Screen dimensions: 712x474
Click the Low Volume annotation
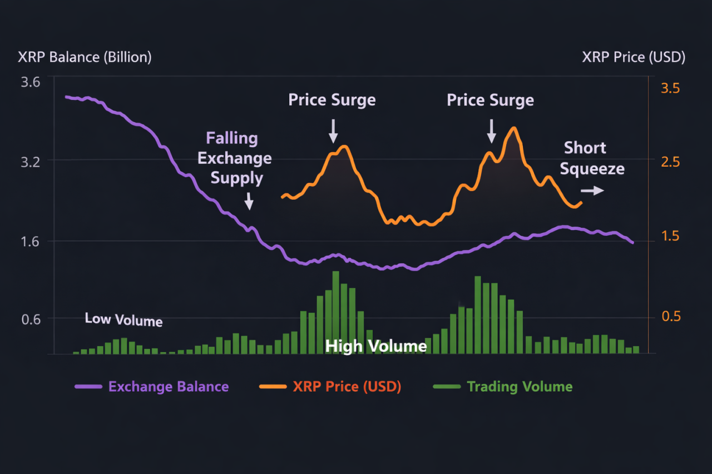point(123,320)
